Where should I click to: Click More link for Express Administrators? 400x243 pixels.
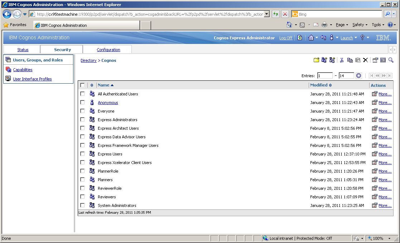(385, 120)
